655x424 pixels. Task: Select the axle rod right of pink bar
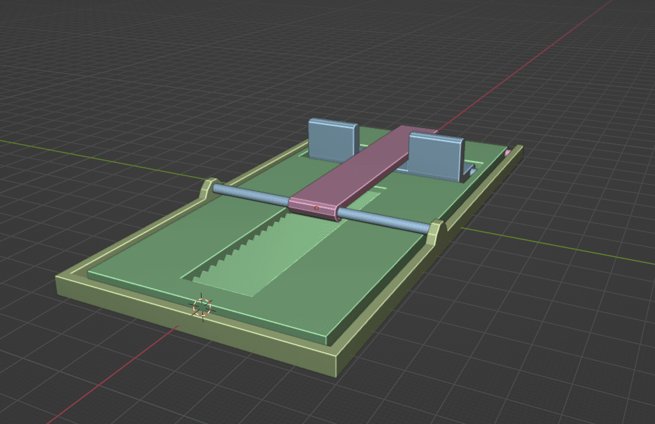point(384,220)
